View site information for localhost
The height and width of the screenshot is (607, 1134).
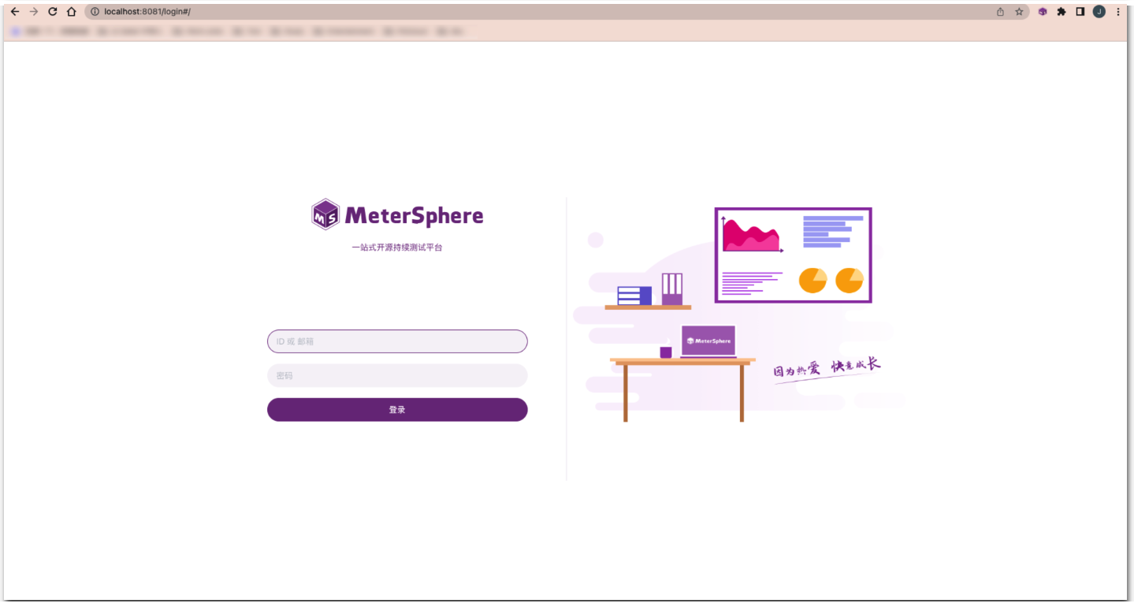95,12
